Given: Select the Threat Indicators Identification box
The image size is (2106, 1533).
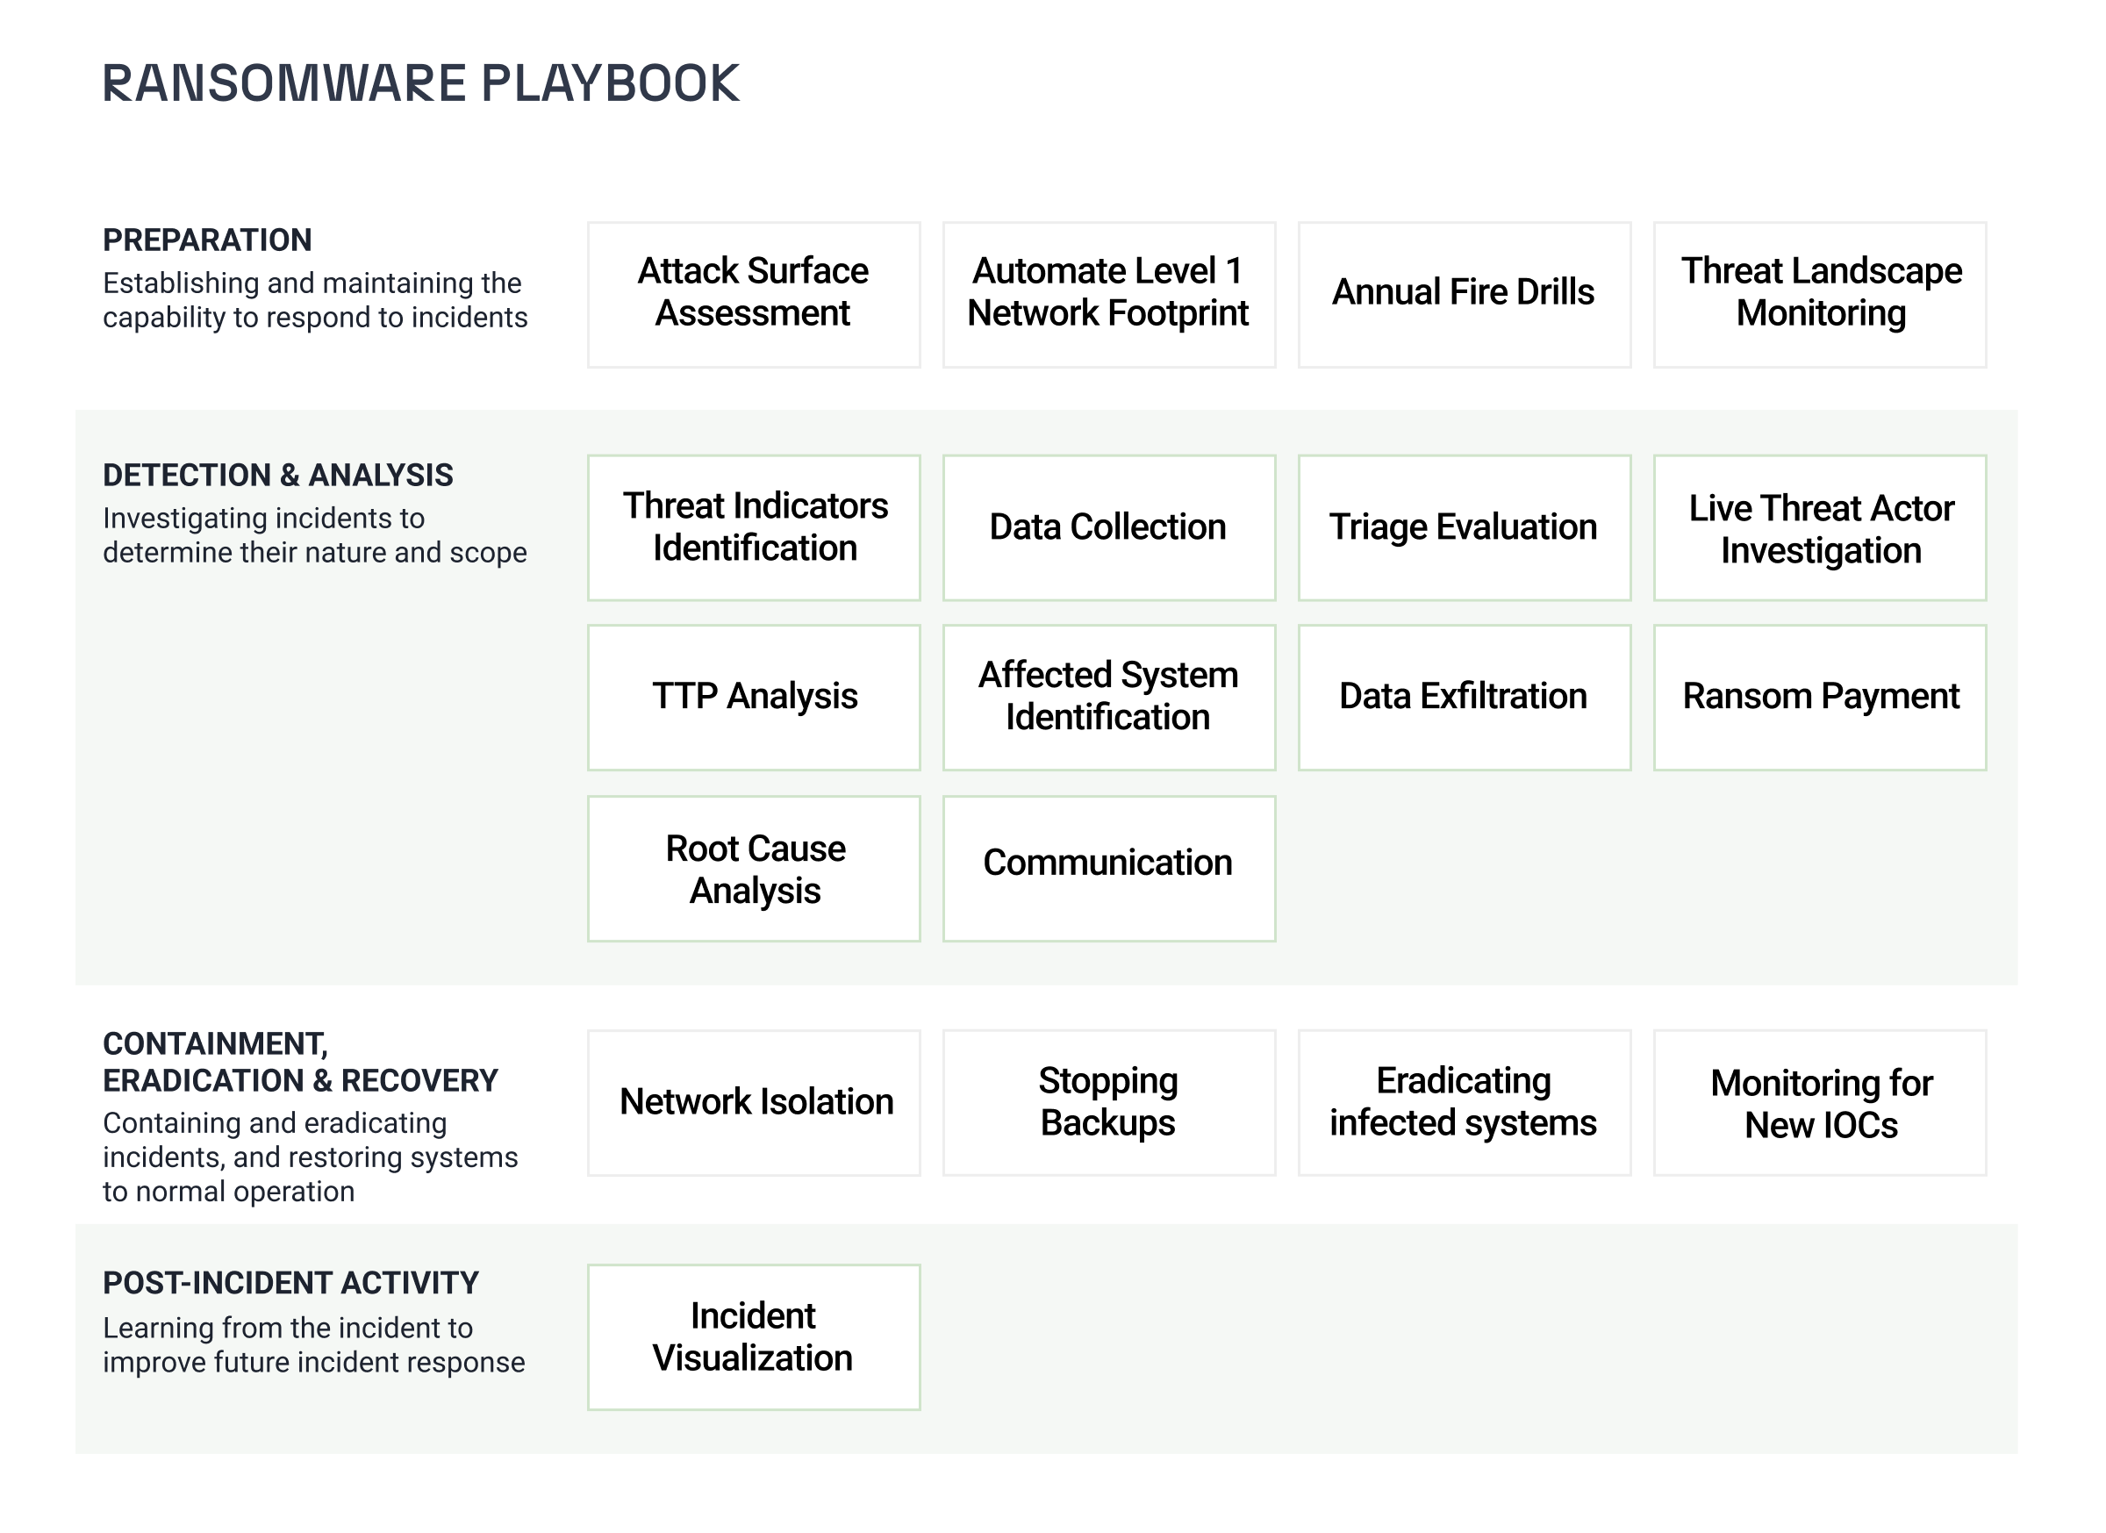Looking at the screenshot, I should tap(753, 527).
